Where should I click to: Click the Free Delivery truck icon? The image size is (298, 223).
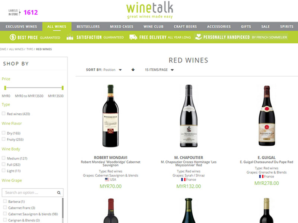click(133, 37)
